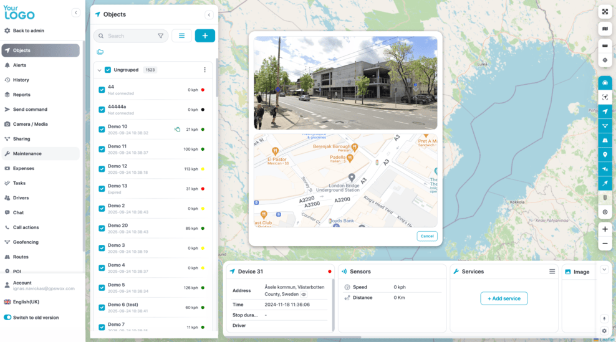Uncheck object 44 checkbox
The image size is (616, 342).
click(x=102, y=90)
